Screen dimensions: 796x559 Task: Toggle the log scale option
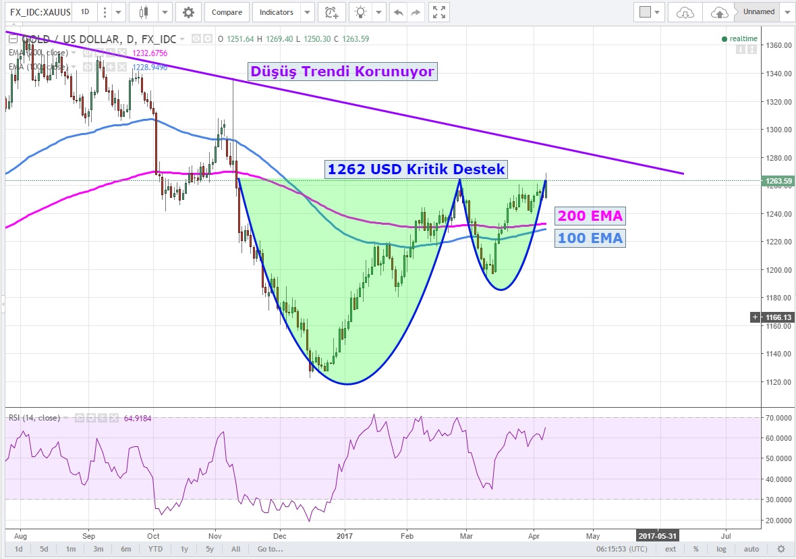click(722, 549)
